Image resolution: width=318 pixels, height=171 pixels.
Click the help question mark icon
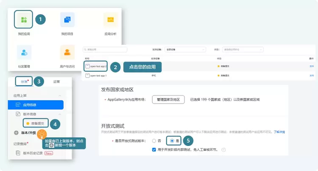pos(223,150)
